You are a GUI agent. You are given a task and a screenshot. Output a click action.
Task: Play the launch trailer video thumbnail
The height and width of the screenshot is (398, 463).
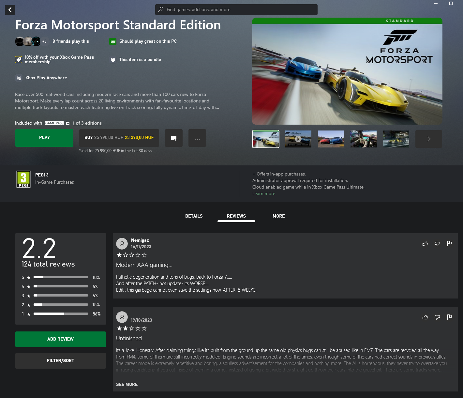pyautogui.click(x=298, y=139)
